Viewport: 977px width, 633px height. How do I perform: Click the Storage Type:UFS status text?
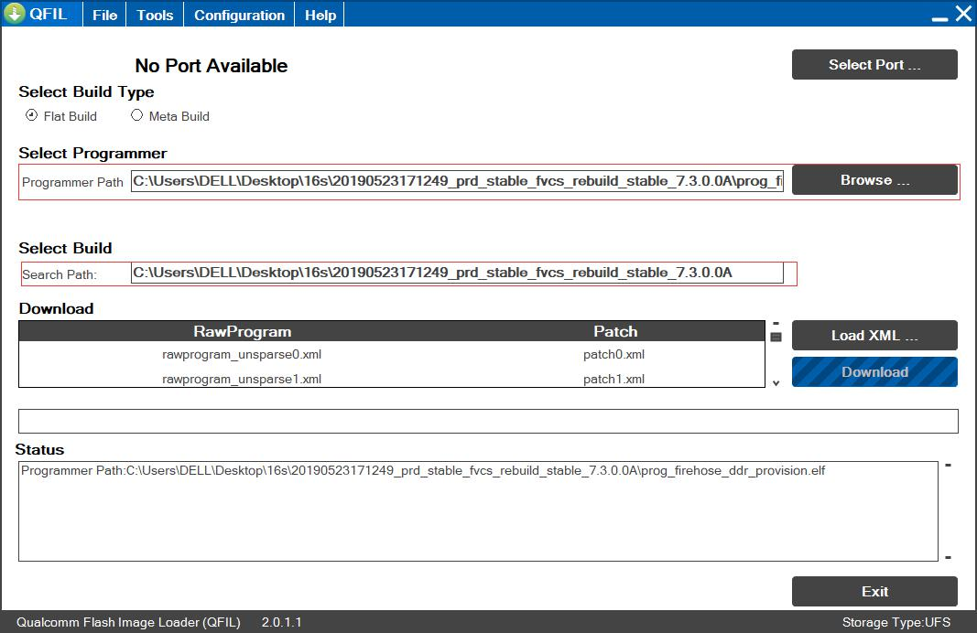(896, 622)
